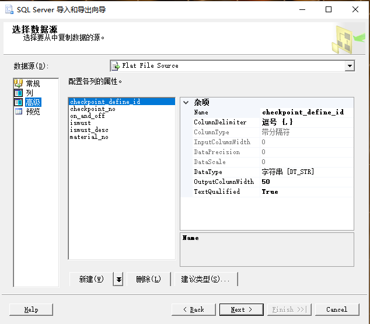This screenshot has height=324, width=370.
Task: Click the Flat File Source combo box
Action: point(232,66)
